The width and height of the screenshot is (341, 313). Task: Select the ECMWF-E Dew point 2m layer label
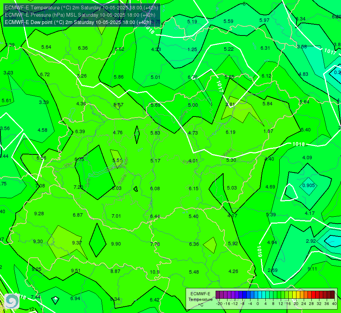[x=78, y=22]
